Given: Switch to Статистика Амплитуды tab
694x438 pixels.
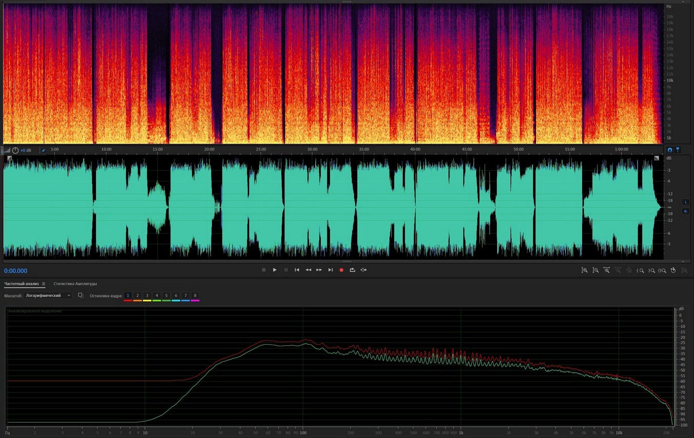Looking at the screenshot, I should [75, 284].
